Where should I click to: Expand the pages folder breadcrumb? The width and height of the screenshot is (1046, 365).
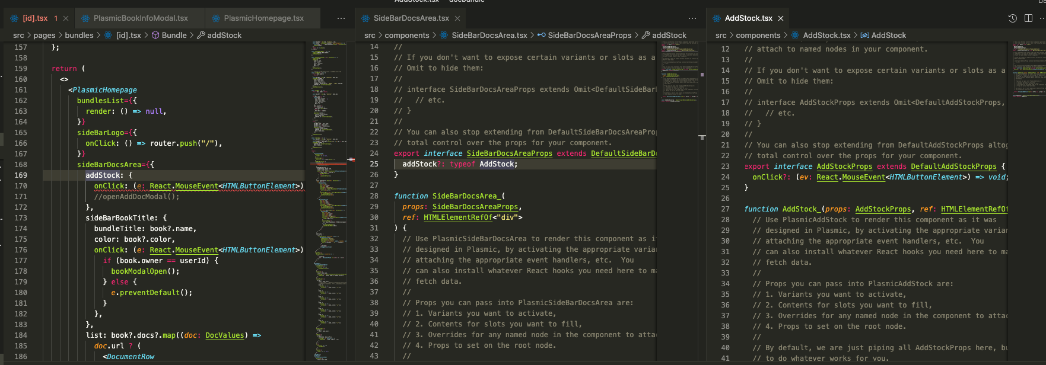pyautogui.click(x=44, y=36)
